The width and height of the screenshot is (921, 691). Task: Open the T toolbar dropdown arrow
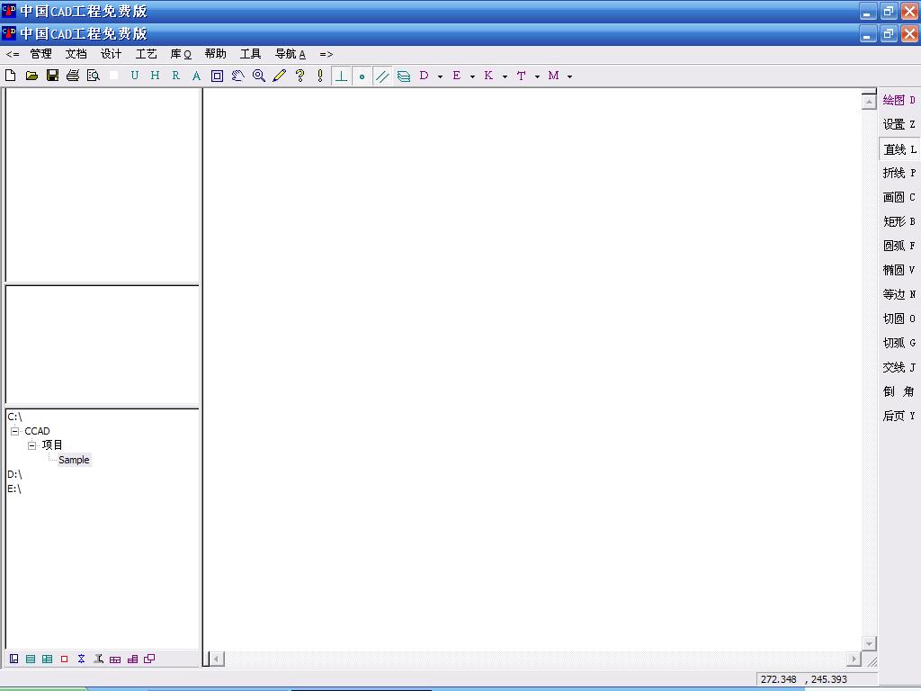click(537, 76)
